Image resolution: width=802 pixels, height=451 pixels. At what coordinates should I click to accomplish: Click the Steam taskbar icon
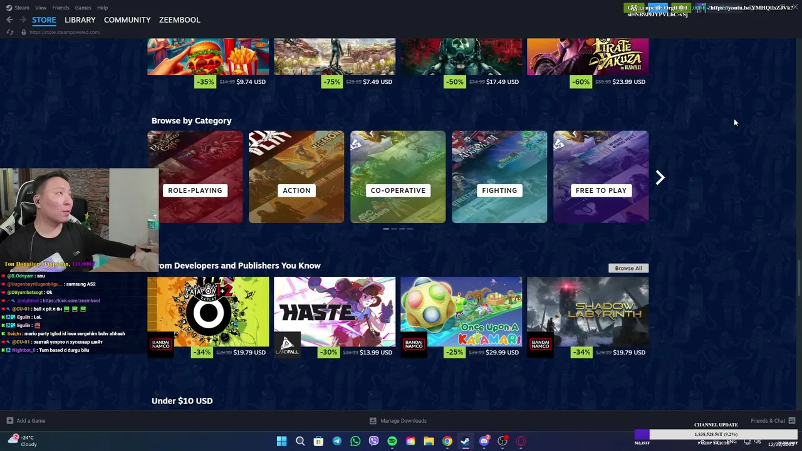point(466,441)
